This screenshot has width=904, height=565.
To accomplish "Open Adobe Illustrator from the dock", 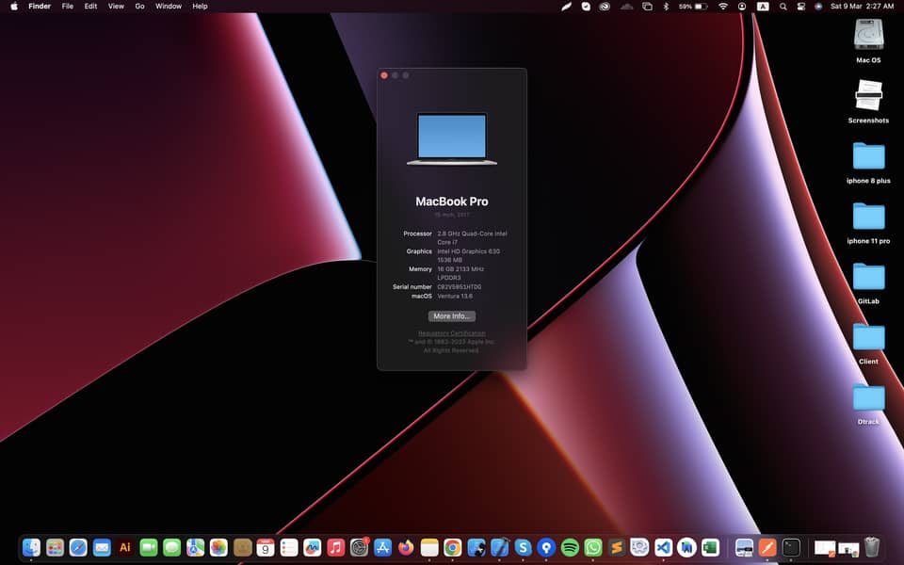I will [x=124, y=547].
